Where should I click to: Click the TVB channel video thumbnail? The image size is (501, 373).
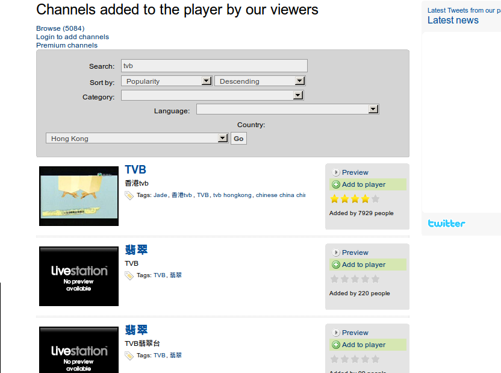[79, 196]
